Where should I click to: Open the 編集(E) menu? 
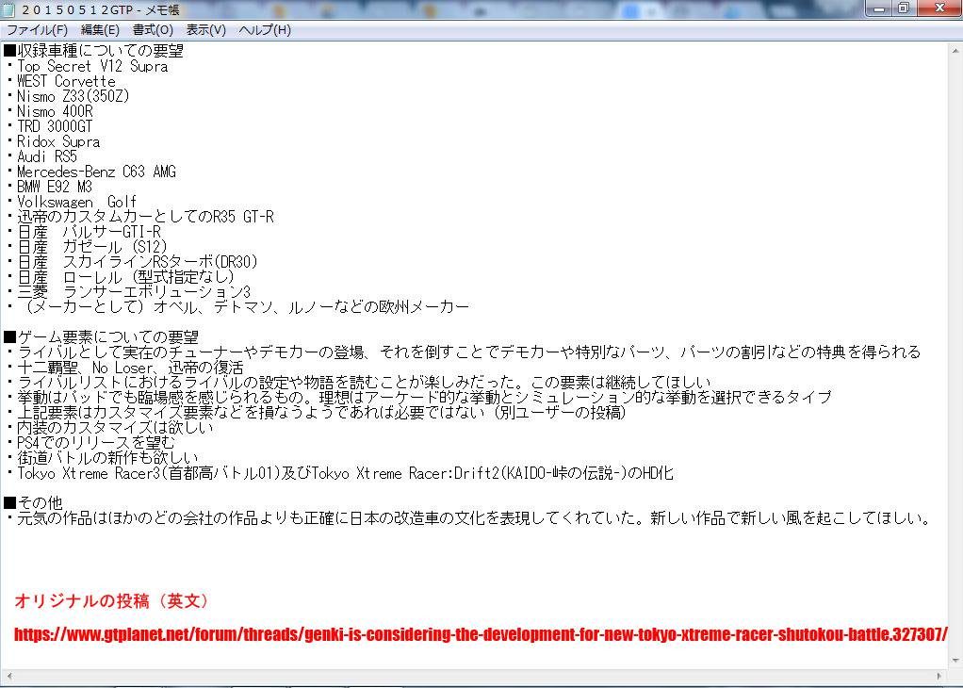click(x=100, y=29)
